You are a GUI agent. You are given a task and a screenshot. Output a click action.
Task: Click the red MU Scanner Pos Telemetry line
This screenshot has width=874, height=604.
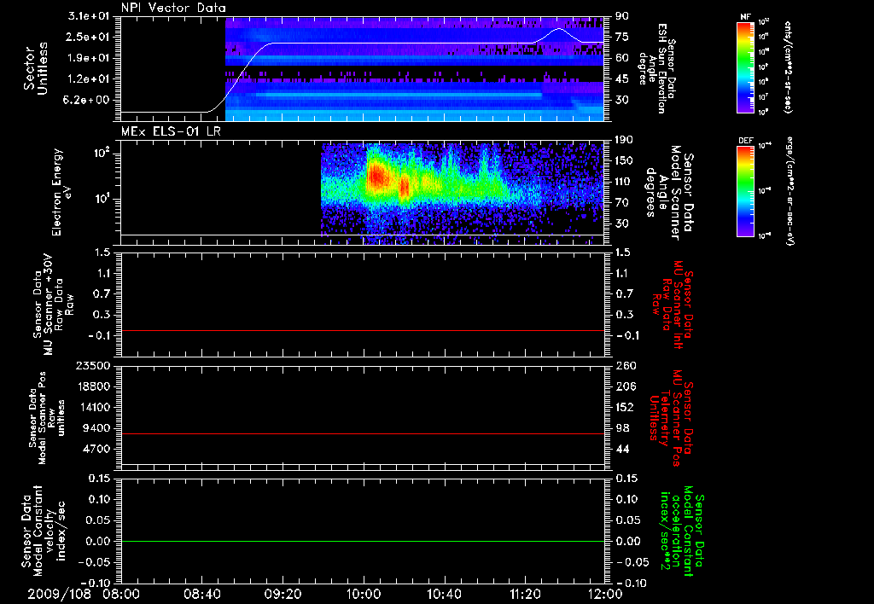[x=362, y=433]
